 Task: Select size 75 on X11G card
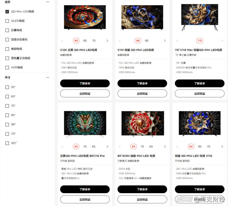tap(209, 147)
